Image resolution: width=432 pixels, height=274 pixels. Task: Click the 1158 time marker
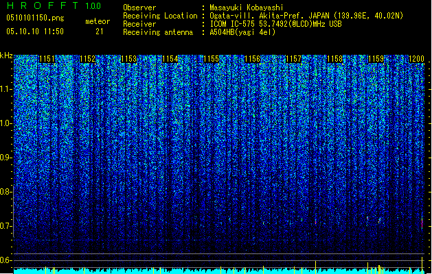point(334,59)
